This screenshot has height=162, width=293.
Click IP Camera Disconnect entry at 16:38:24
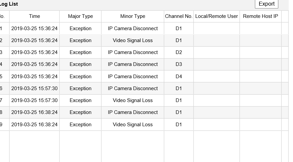point(133,112)
